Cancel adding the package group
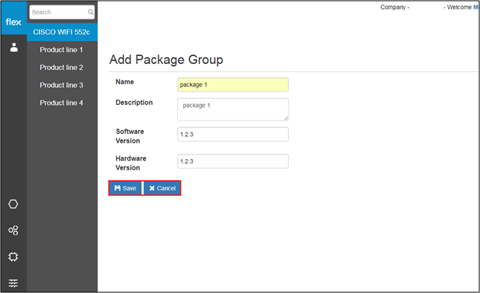The image size is (480, 293). point(162,188)
